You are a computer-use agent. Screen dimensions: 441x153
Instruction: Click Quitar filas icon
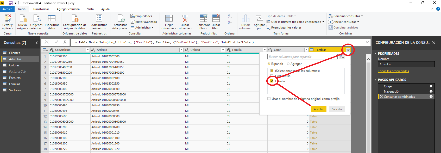[216, 19]
